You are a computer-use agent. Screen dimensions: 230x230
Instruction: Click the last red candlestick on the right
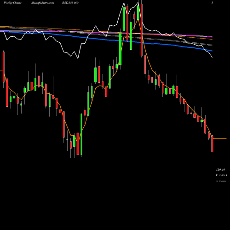point(212,144)
